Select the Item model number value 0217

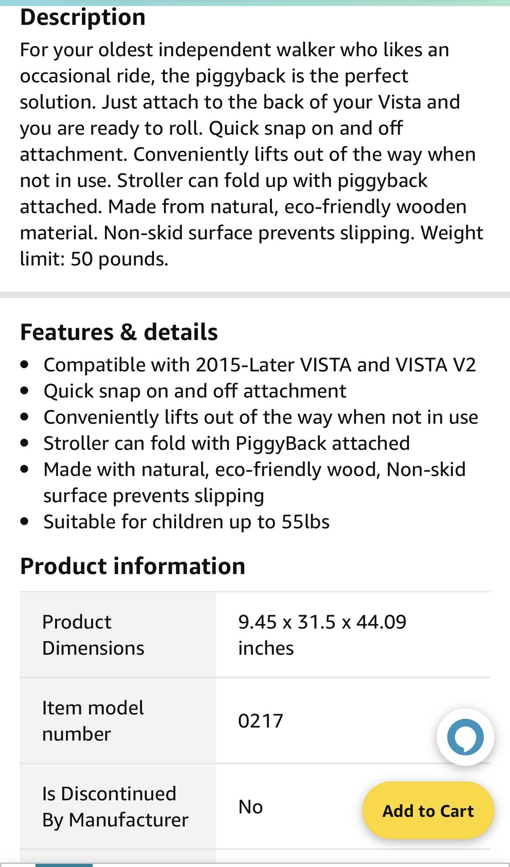click(260, 721)
